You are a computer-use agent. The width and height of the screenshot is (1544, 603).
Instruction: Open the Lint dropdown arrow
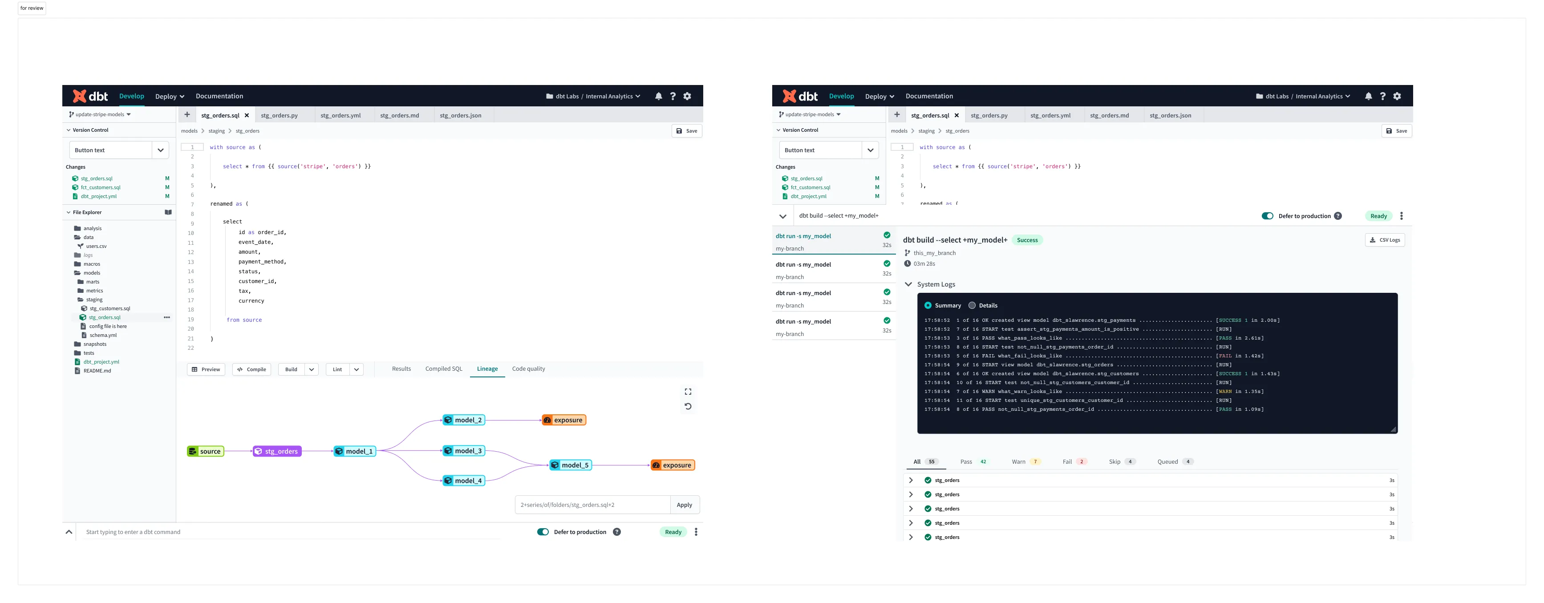[356, 369]
